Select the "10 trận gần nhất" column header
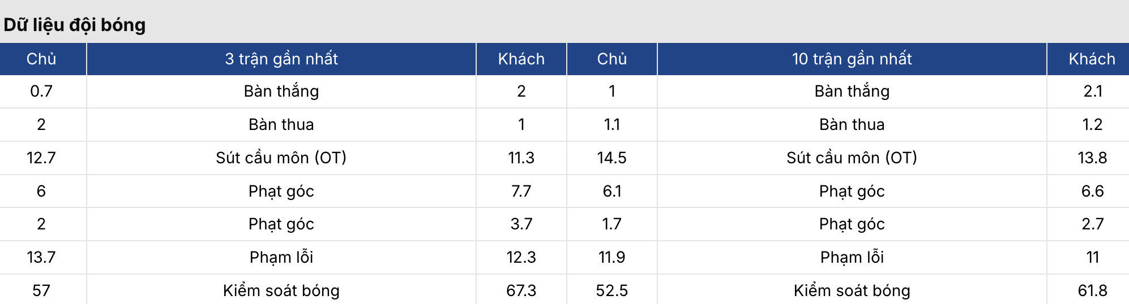Image resolution: width=1129 pixels, height=304 pixels. point(852,59)
